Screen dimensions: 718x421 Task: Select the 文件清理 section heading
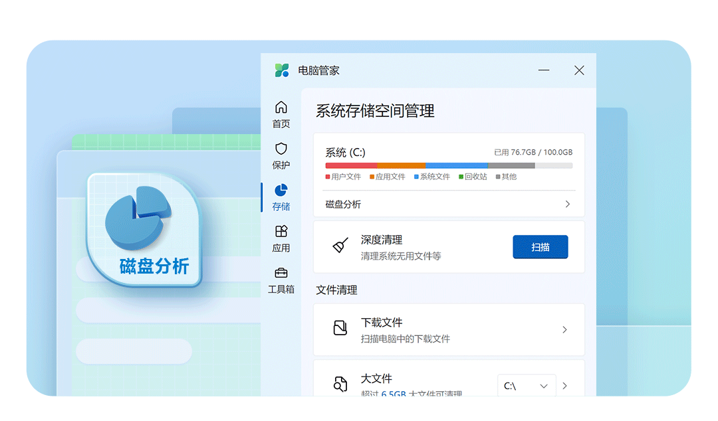[336, 290]
